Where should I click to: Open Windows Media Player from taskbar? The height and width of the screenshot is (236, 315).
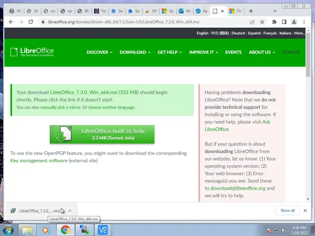(x=46, y=230)
